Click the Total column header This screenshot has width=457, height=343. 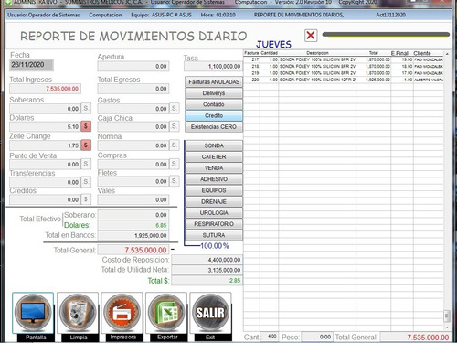pos(373,53)
